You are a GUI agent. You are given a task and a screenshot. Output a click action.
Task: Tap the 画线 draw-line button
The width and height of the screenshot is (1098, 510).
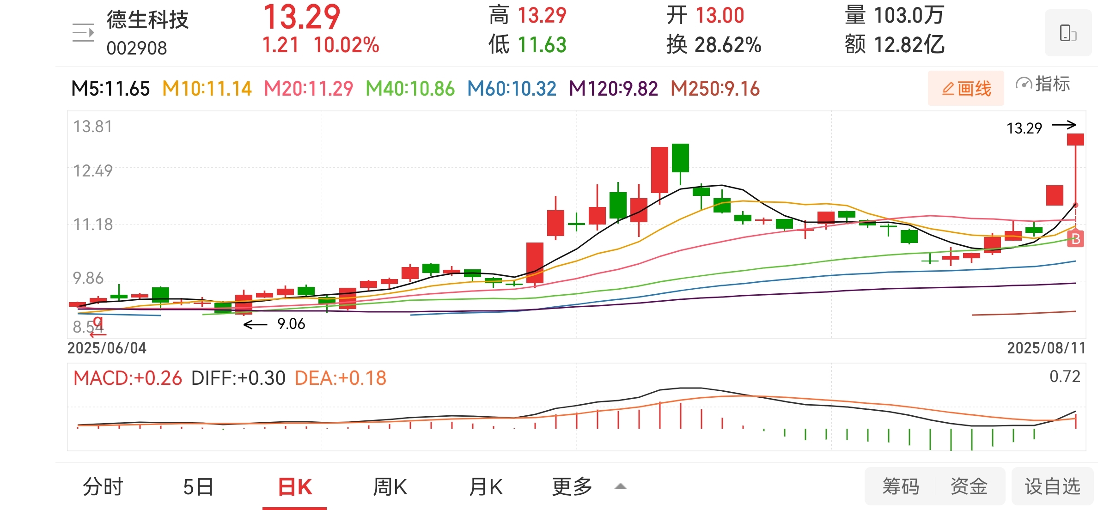tap(966, 88)
